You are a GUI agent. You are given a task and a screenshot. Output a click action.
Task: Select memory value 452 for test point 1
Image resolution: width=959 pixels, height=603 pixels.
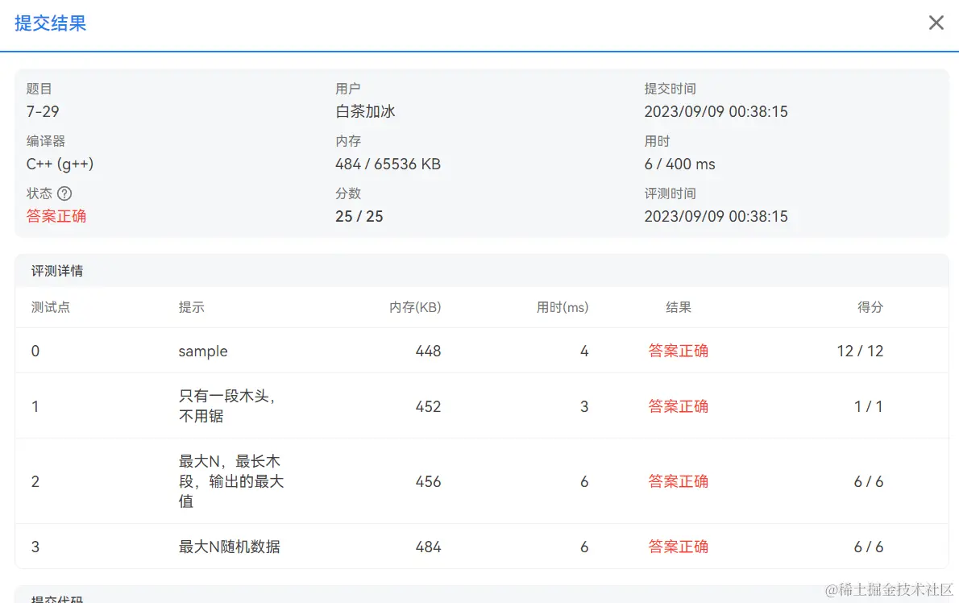[428, 406]
